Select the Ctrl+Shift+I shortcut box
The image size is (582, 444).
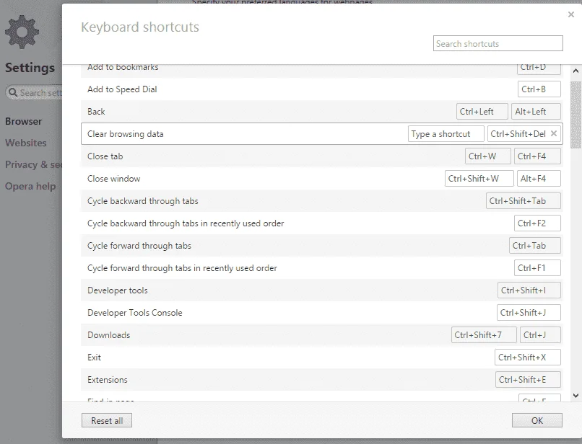tap(529, 290)
